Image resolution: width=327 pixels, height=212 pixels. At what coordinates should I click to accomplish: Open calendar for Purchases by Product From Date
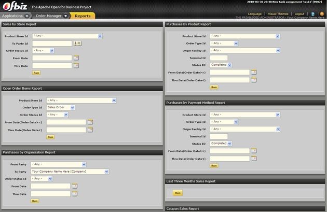click(254, 72)
